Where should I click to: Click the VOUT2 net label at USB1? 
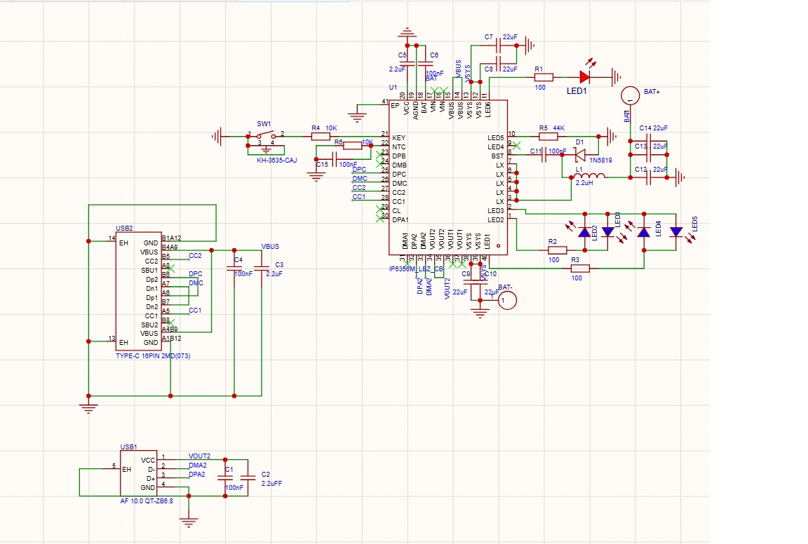(x=199, y=456)
